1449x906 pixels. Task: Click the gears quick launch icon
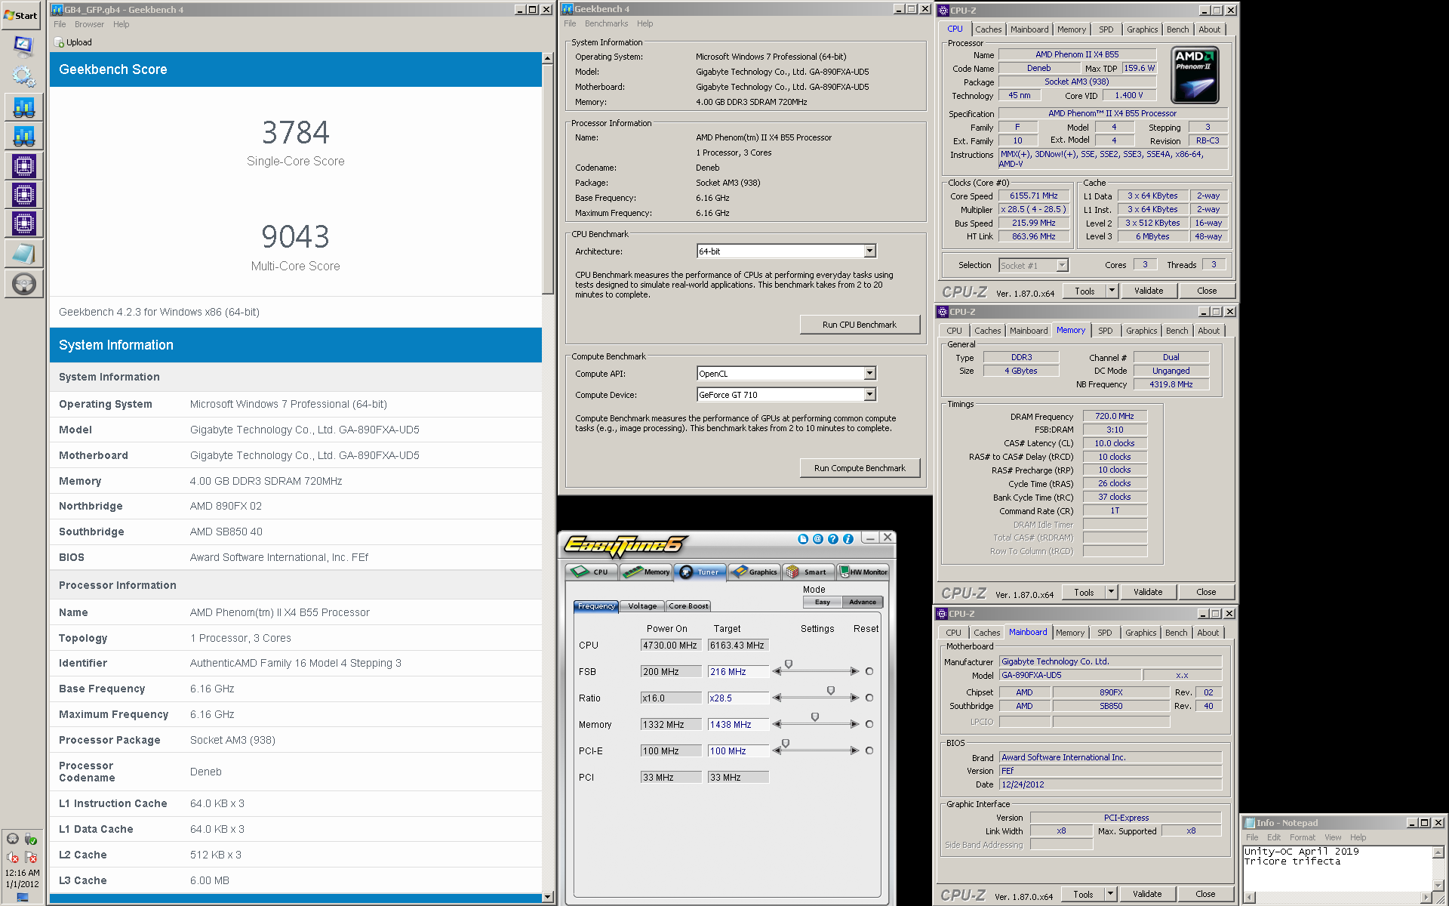[23, 75]
